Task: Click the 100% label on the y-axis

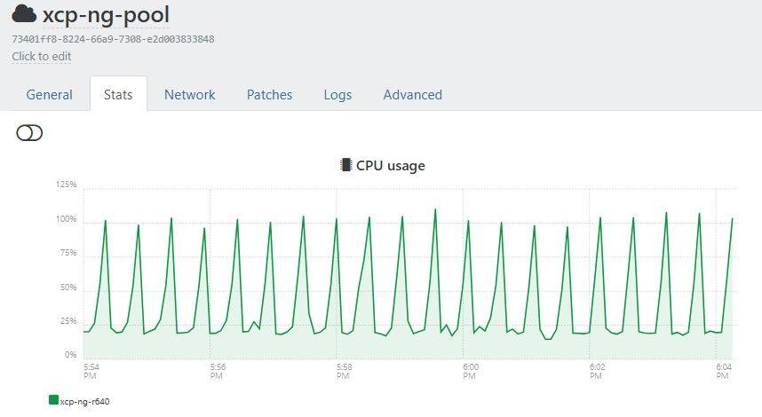Action: [x=67, y=219]
